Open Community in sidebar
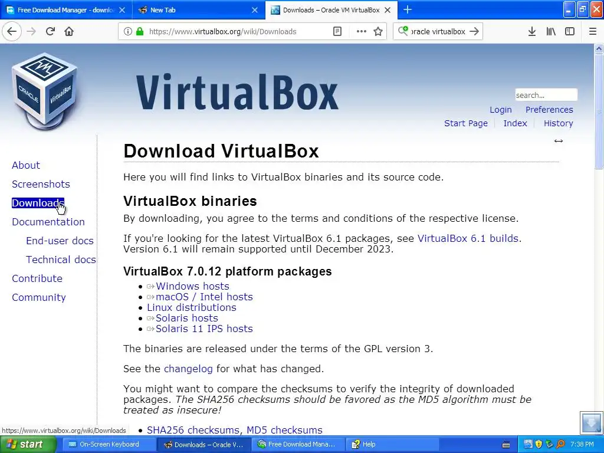 39,297
